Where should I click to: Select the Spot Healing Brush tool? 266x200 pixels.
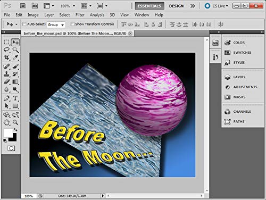[6, 66]
